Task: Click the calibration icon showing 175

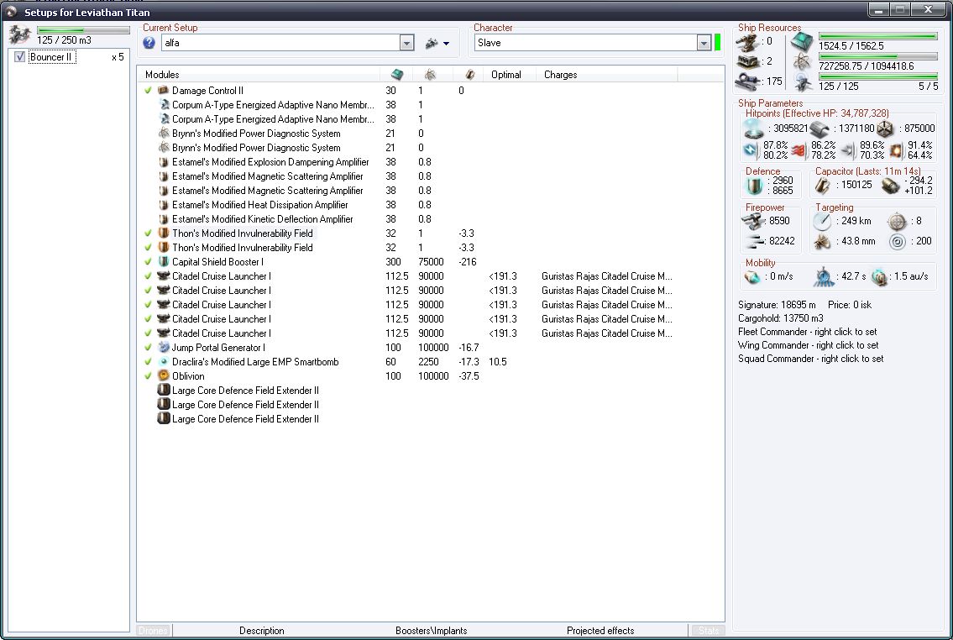Action: (x=748, y=81)
